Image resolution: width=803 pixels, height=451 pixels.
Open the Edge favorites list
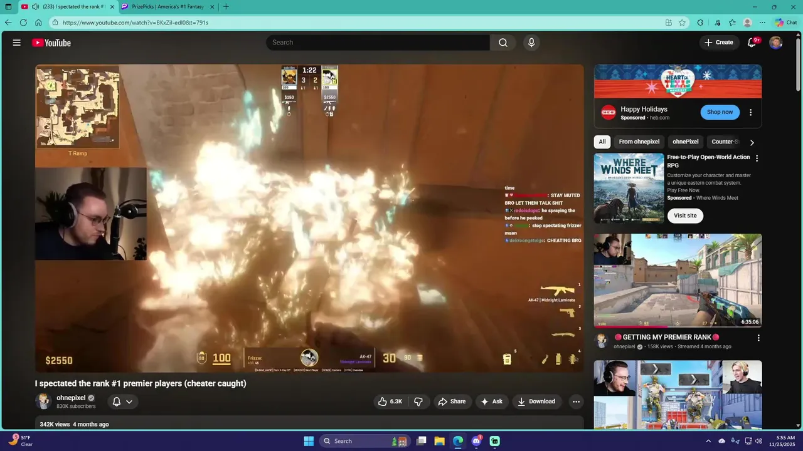point(732,23)
